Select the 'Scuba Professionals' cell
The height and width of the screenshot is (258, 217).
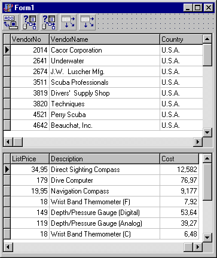point(105,82)
